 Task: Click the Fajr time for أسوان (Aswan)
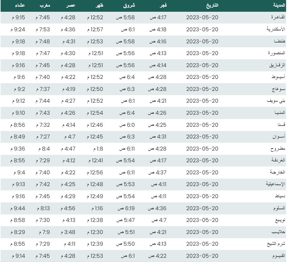[158, 137]
